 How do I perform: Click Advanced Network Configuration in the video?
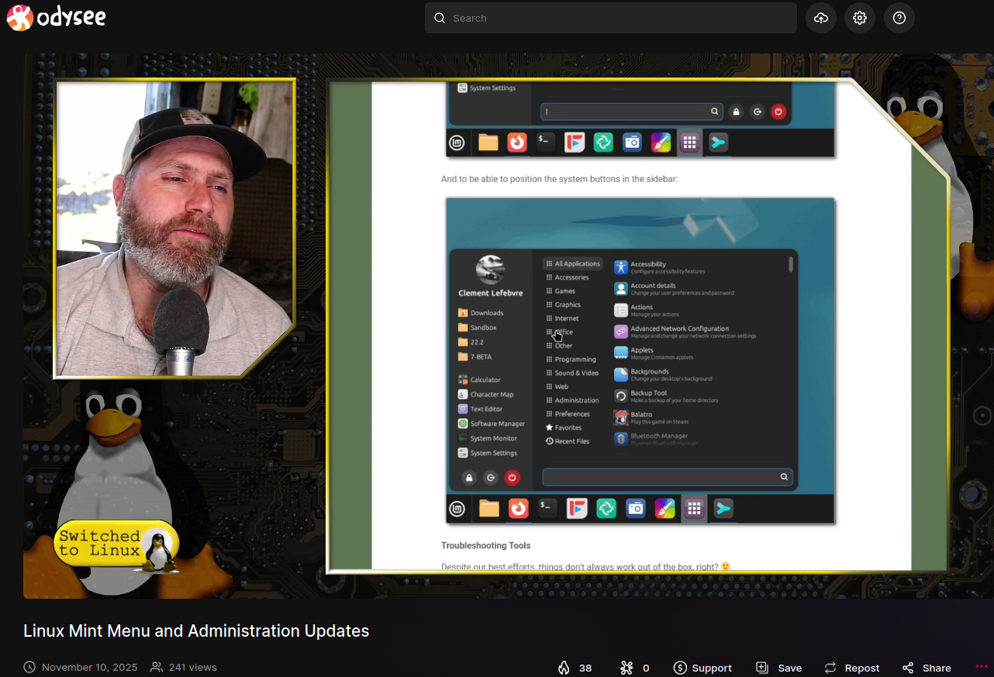point(685,332)
